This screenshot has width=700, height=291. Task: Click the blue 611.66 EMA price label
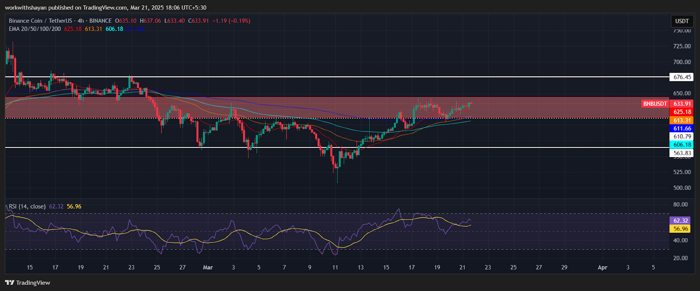[x=682, y=128]
